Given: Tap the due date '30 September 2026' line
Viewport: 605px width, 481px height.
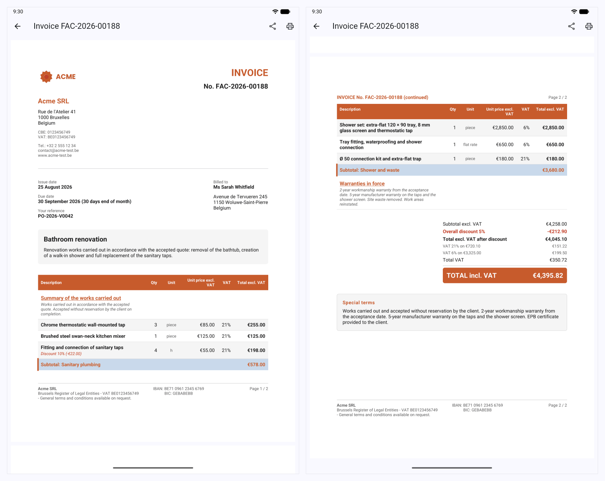Looking at the screenshot, I should (85, 202).
